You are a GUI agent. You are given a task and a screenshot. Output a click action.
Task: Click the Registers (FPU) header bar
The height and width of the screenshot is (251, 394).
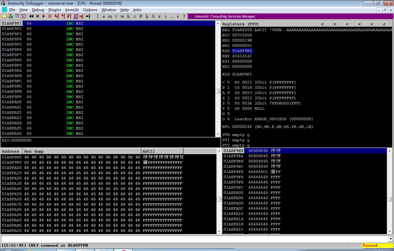click(307, 24)
